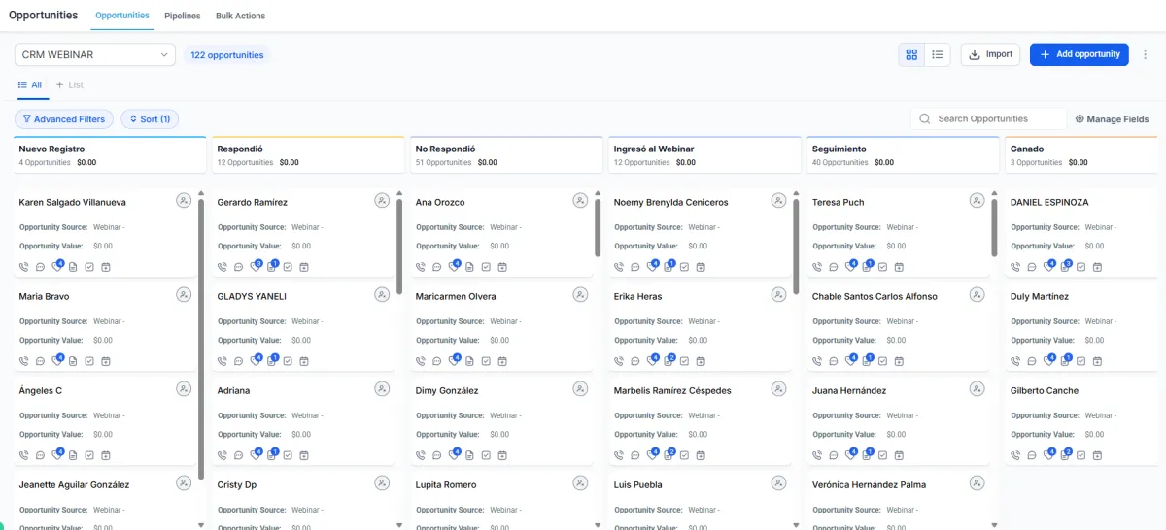
Task: Open appointment calendar icon on Adriana card
Action: pos(304,455)
